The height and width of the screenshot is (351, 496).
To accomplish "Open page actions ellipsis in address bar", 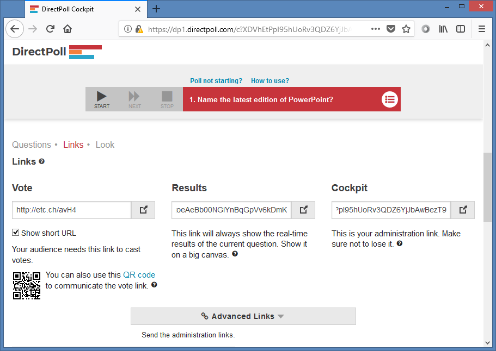I will tap(376, 29).
